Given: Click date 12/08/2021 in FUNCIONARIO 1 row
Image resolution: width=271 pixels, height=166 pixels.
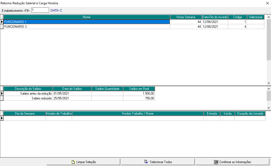Looking at the screenshot, I should pyautogui.click(x=215, y=22).
